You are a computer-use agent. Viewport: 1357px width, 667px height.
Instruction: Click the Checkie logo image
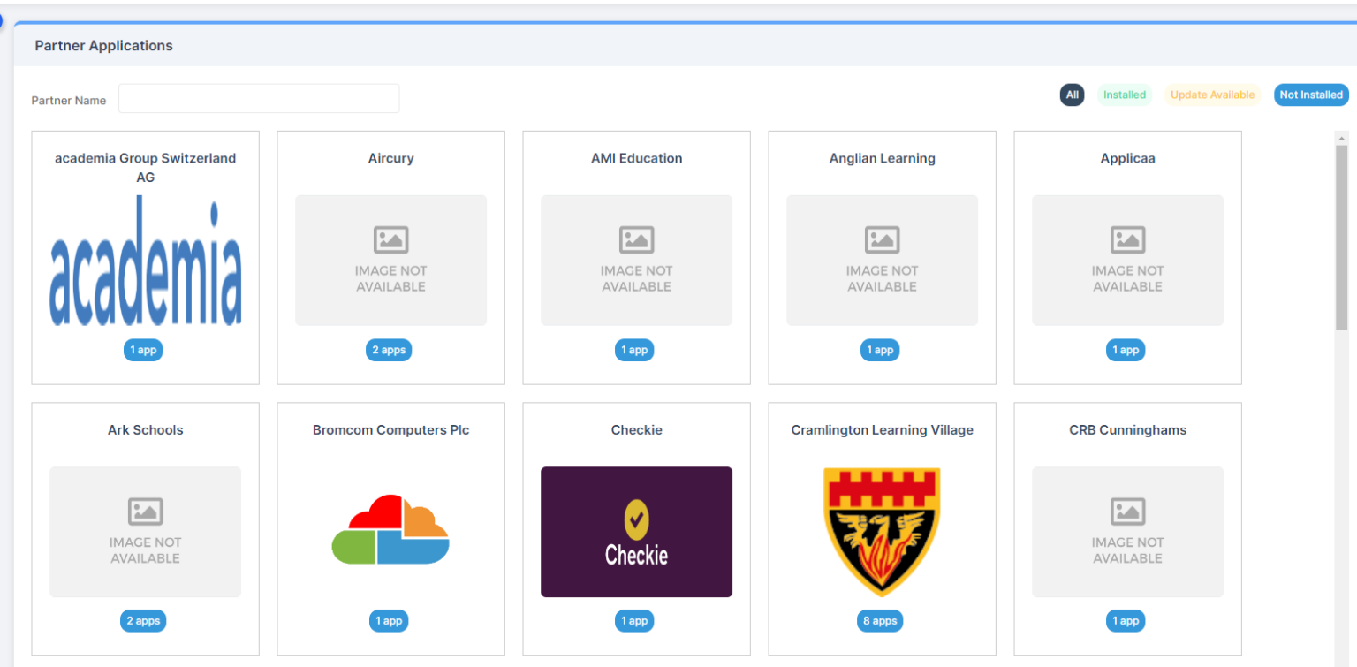(x=636, y=532)
